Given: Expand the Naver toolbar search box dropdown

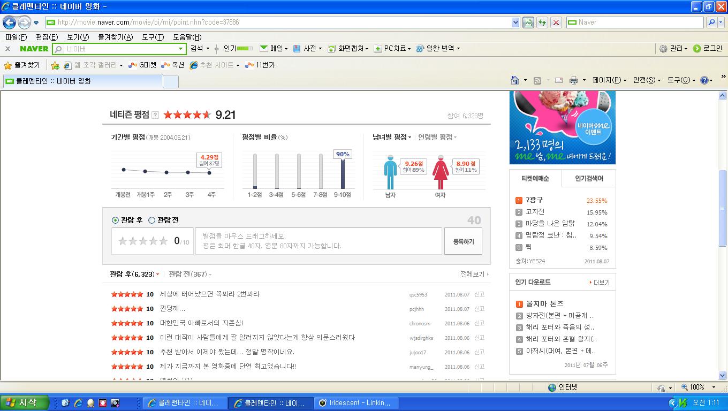Looking at the screenshot, I should [x=180, y=49].
